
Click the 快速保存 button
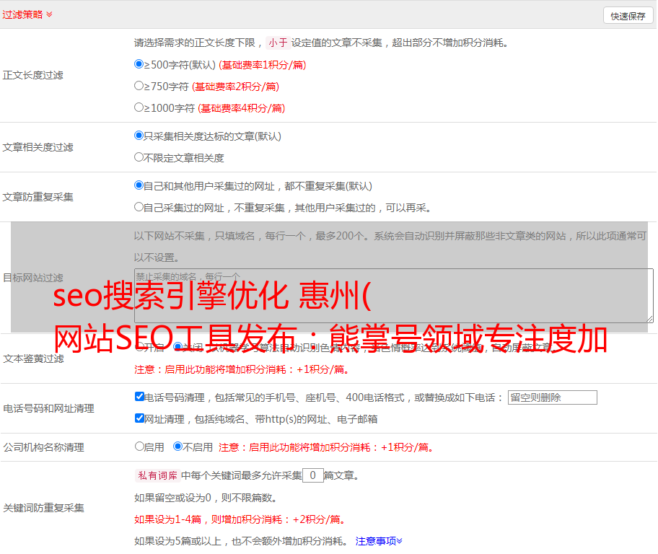(628, 16)
